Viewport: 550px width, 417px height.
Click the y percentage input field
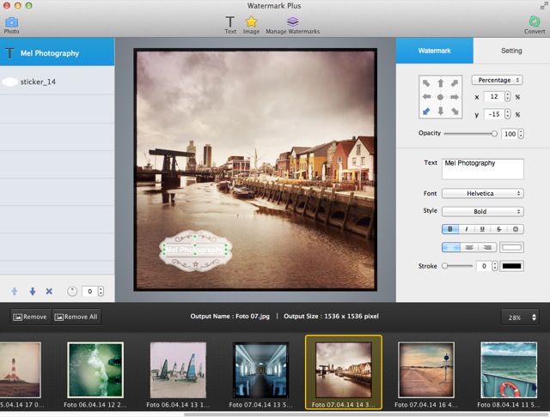(x=494, y=114)
